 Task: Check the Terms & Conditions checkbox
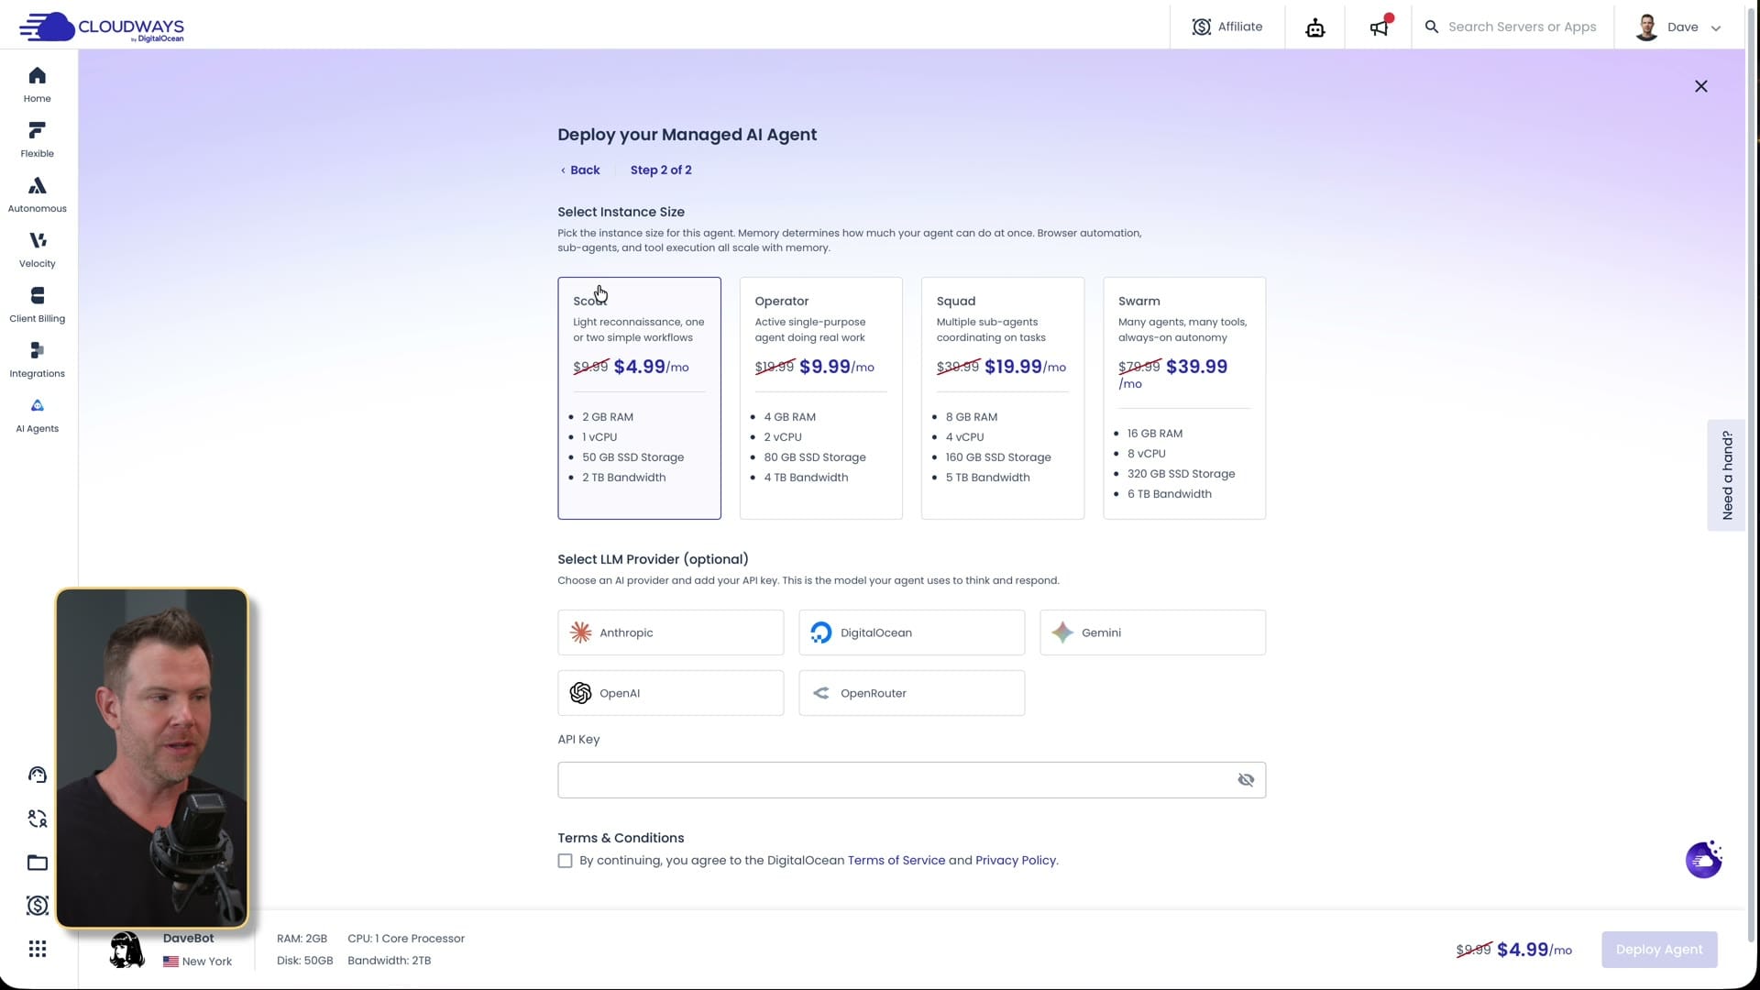565,861
